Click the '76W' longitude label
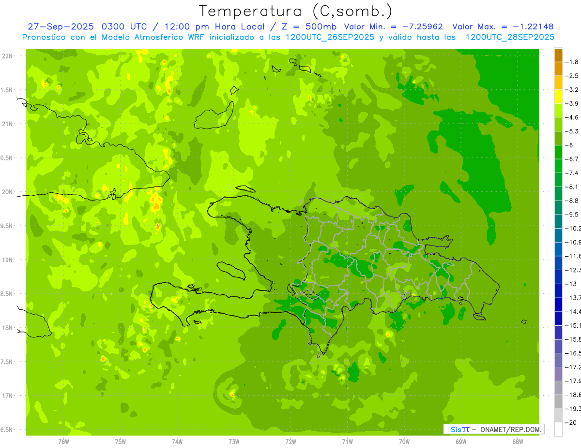The width and height of the screenshot is (581, 448). tap(63, 442)
